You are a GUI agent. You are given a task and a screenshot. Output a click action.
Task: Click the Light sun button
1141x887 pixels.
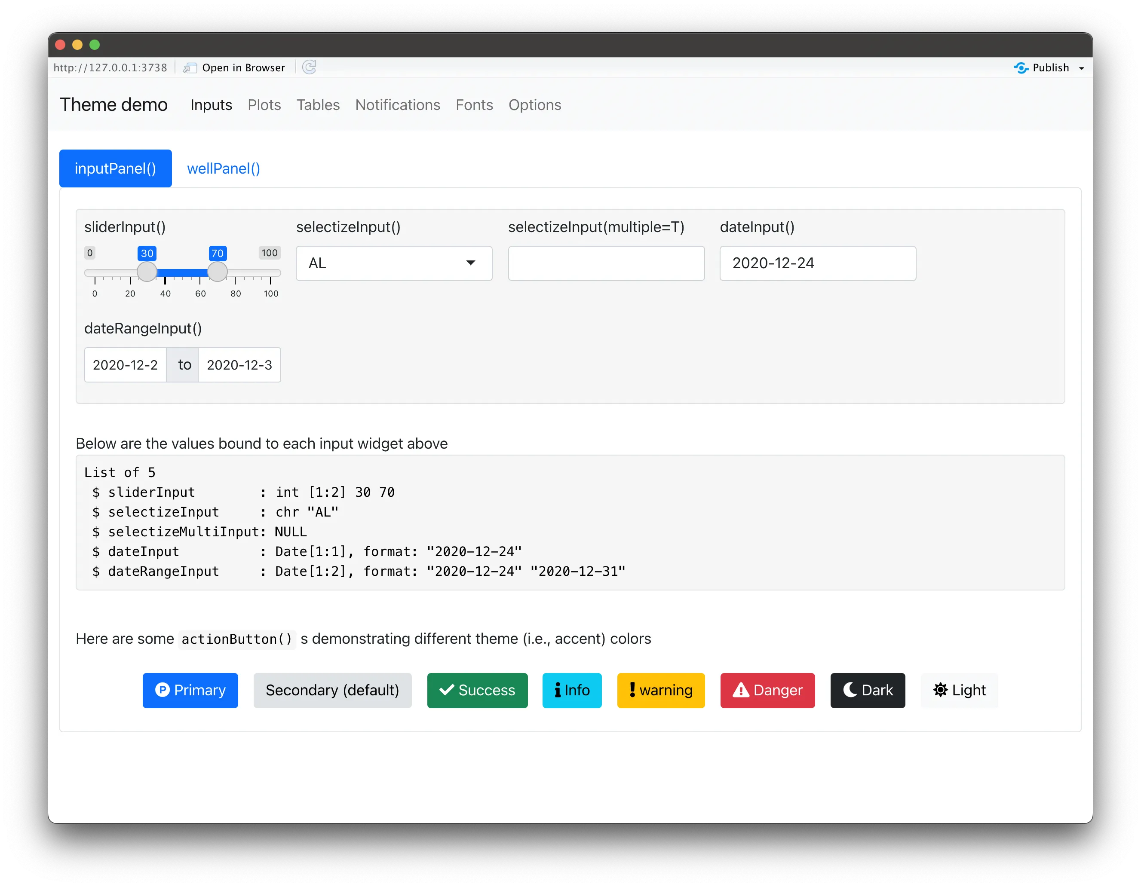(959, 690)
